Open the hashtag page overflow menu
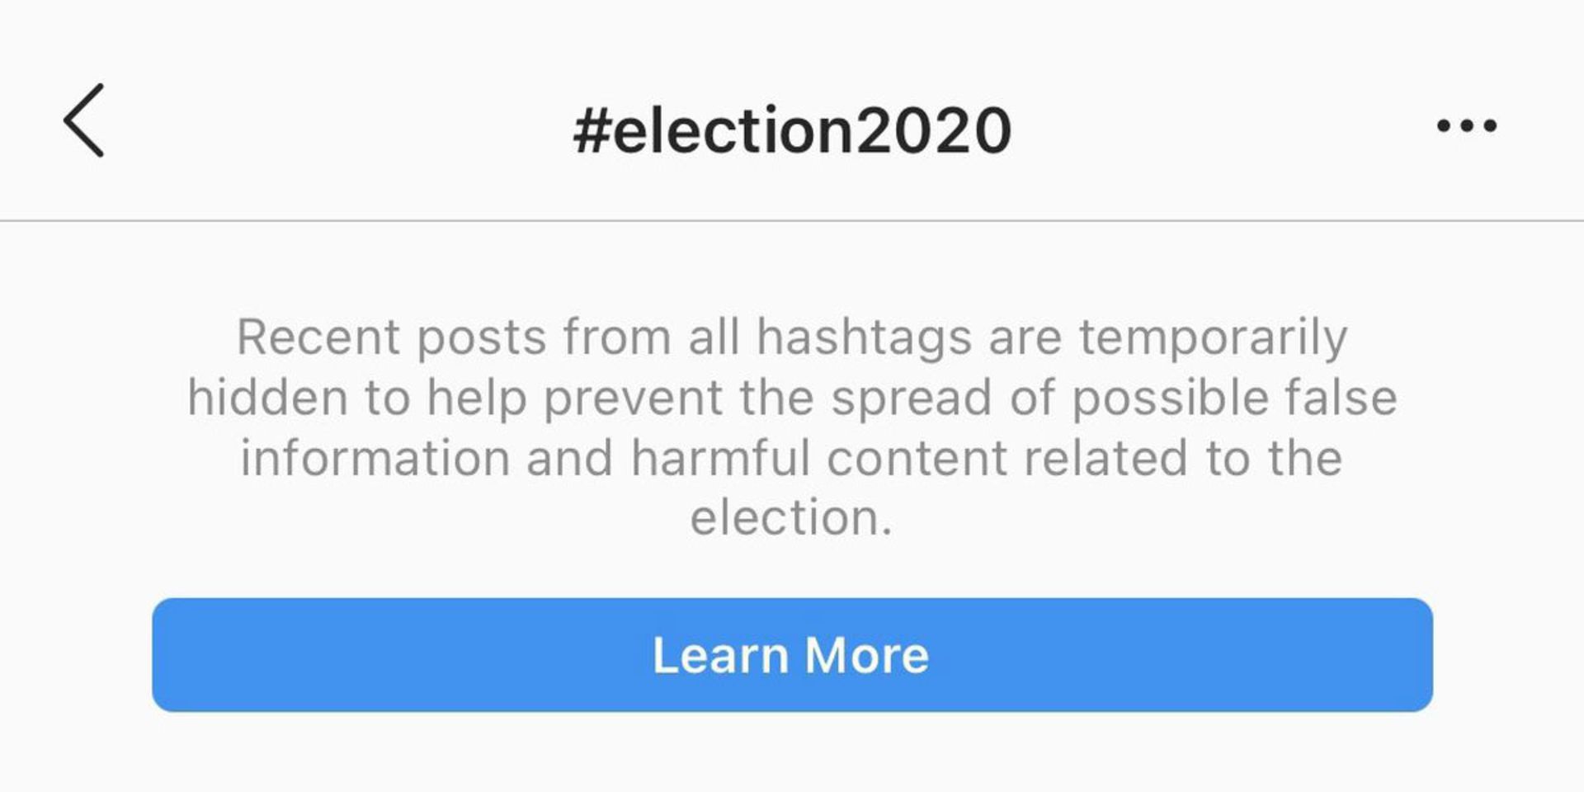The image size is (1584, 792). (x=1466, y=126)
